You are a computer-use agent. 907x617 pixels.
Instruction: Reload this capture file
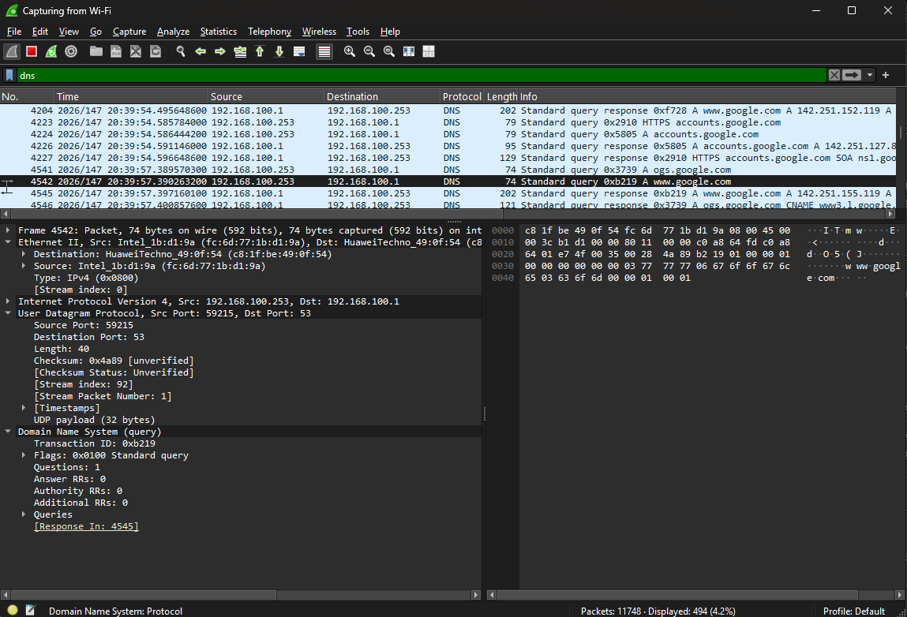tap(155, 51)
